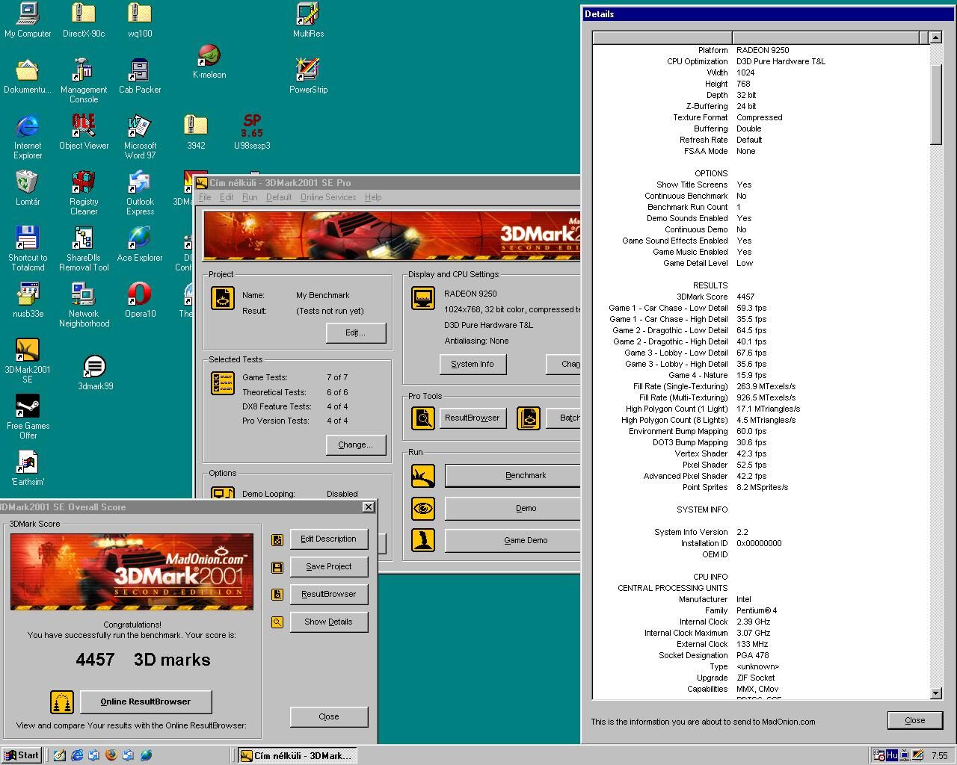Open Online Services menu

(x=328, y=197)
